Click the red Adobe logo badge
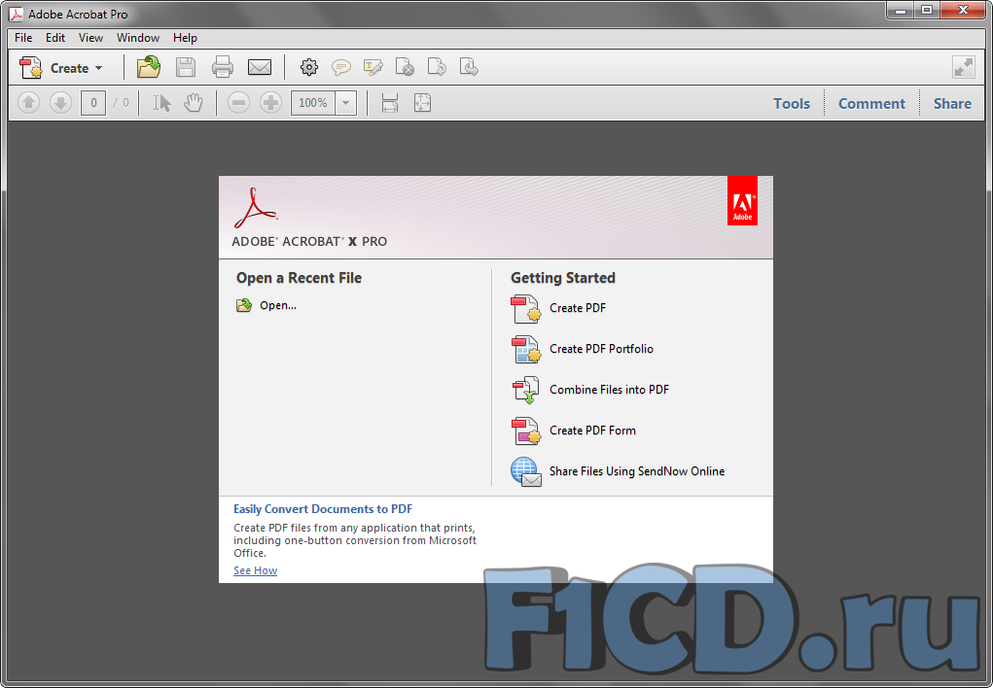Screen dimensions: 993x688 742,200
